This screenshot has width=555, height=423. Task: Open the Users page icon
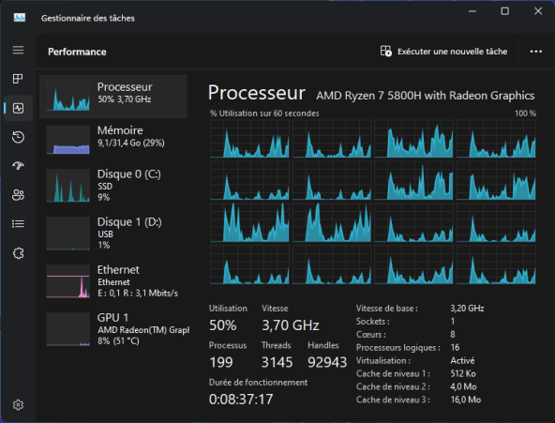pos(18,195)
